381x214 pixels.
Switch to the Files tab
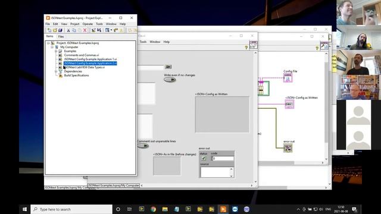[61, 36]
